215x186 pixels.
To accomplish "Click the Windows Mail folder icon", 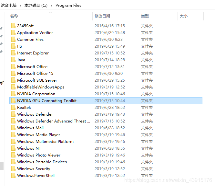I will point(13,128).
